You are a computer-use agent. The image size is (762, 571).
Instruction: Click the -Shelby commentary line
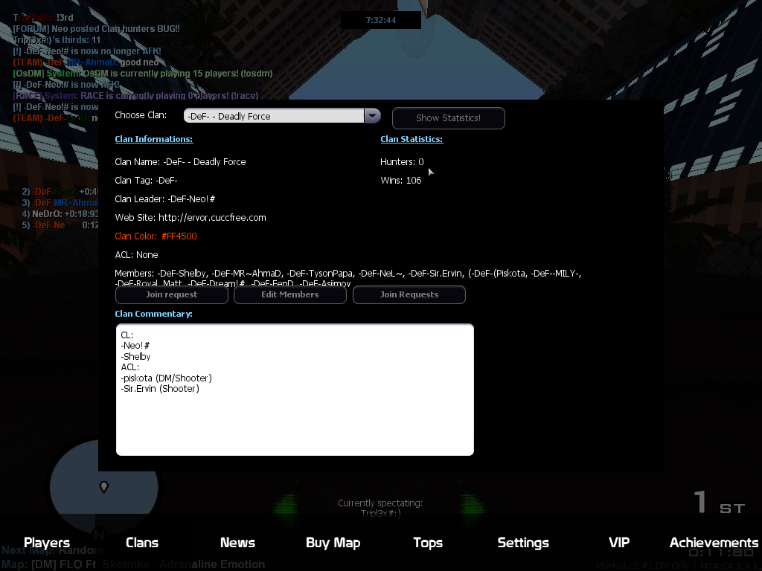pos(135,357)
